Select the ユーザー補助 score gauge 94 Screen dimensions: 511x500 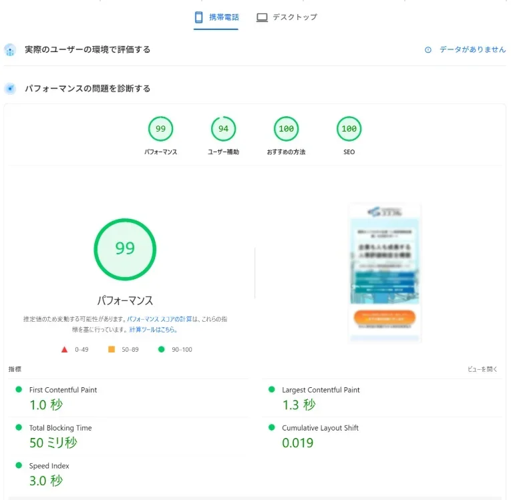(223, 129)
